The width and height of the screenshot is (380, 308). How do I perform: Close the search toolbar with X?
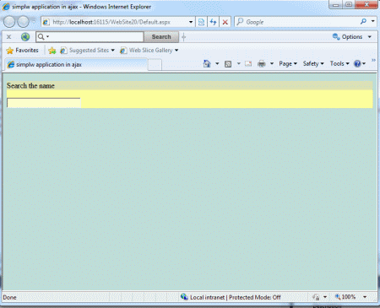click(8, 37)
